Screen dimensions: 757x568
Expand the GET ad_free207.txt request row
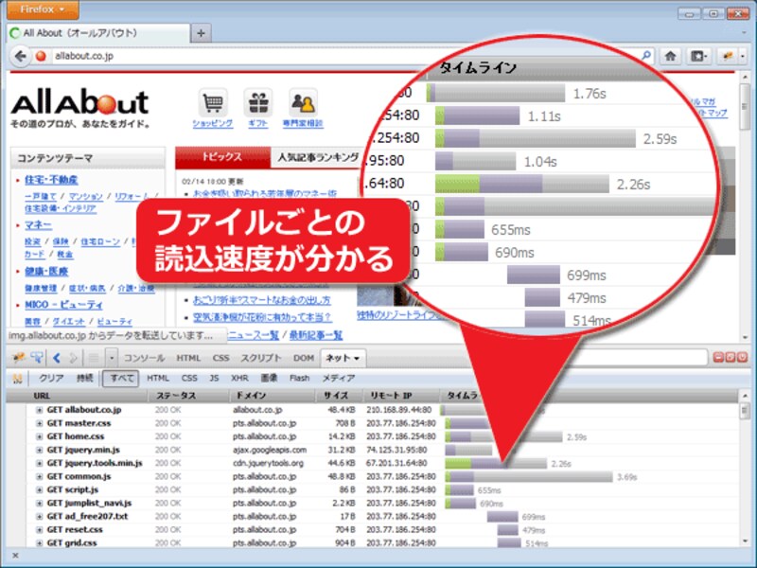click(39, 516)
